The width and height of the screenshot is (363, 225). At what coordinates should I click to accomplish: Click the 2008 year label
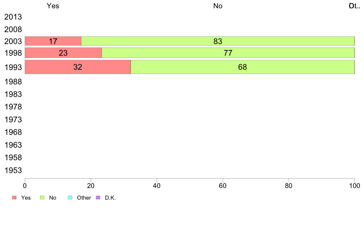tap(13, 30)
